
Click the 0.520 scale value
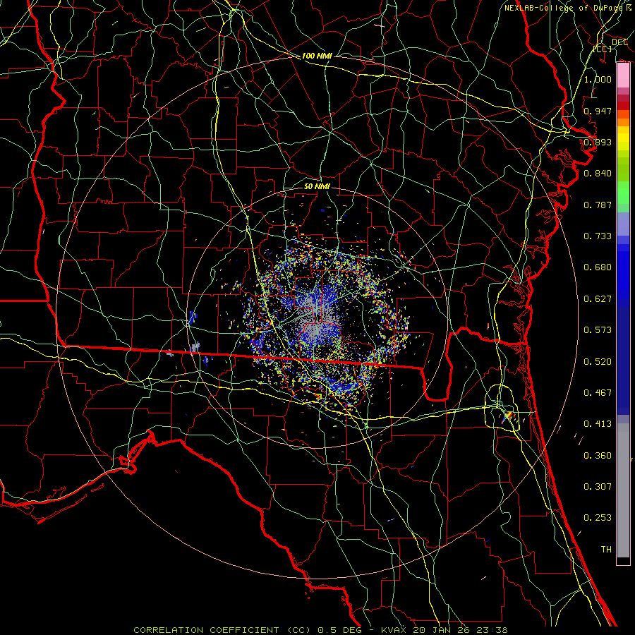tap(598, 362)
